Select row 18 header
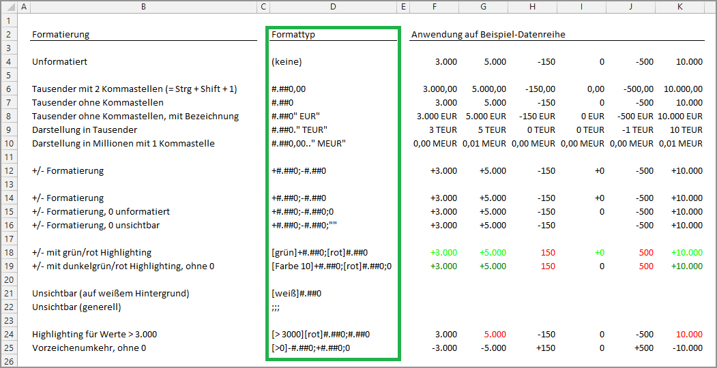This screenshot has width=717, height=368. point(9,253)
